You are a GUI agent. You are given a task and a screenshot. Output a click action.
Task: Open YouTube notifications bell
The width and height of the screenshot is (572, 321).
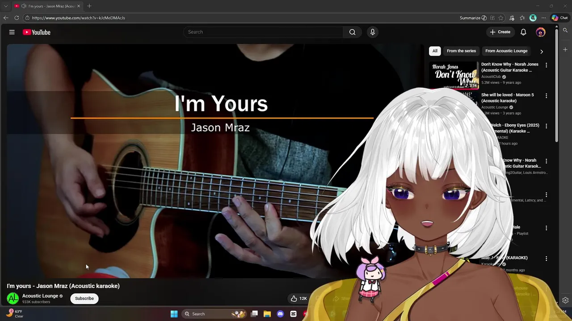[x=523, y=32]
